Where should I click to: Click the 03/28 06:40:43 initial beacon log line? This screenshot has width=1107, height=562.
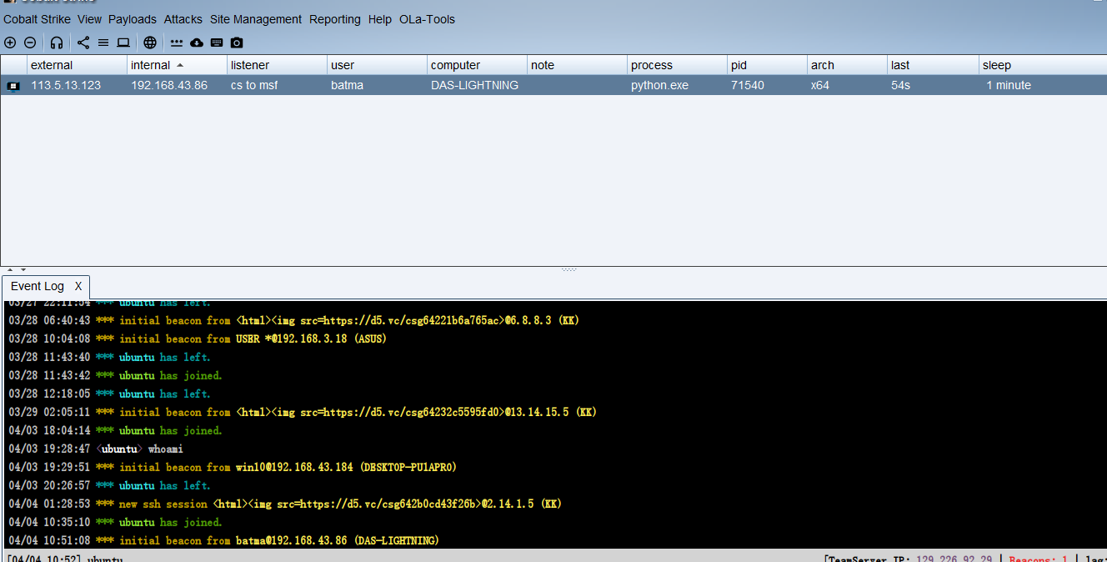[293, 320]
